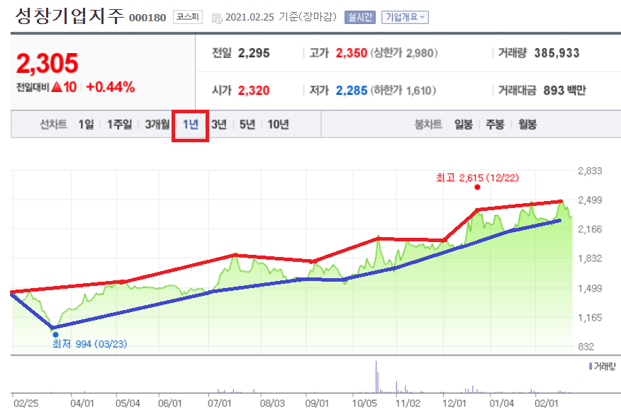Click the stock code 000180
Screen dimensions: 621x419
pyautogui.click(x=147, y=18)
